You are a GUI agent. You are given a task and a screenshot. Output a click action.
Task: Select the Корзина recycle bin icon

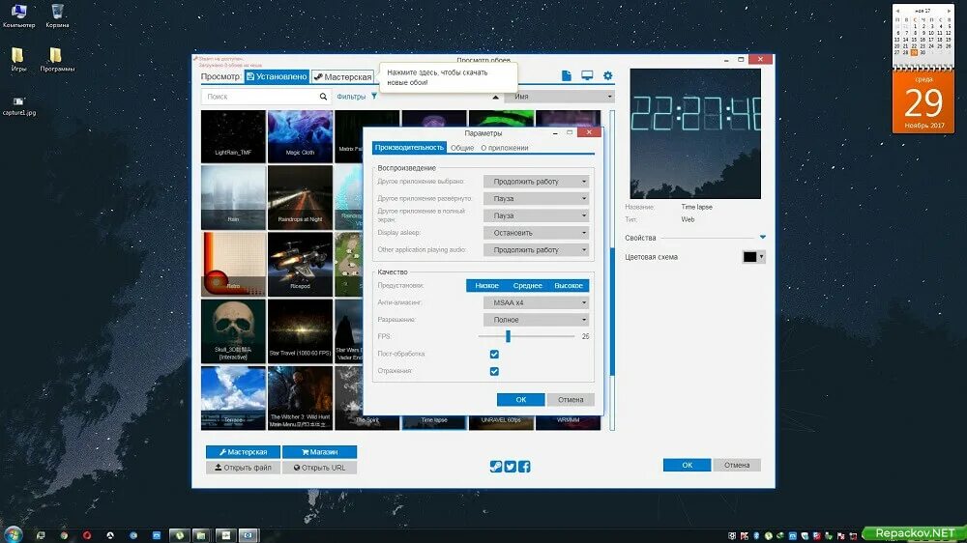[57, 16]
